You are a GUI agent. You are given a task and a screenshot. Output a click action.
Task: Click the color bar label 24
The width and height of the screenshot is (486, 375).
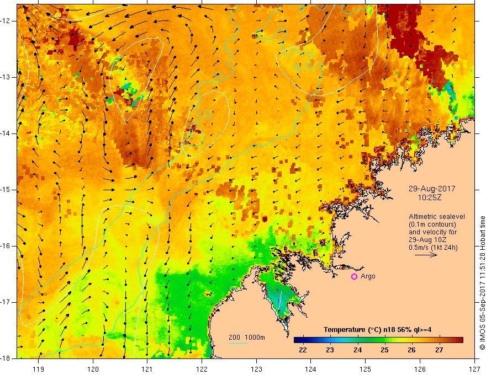point(357,350)
